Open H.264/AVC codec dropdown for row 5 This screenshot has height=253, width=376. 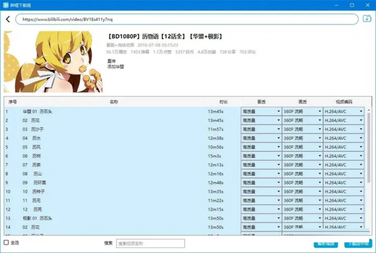click(343, 147)
